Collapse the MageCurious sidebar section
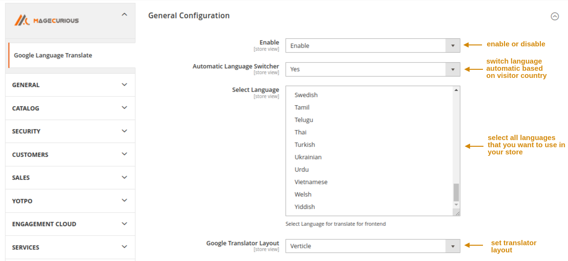 (x=124, y=14)
